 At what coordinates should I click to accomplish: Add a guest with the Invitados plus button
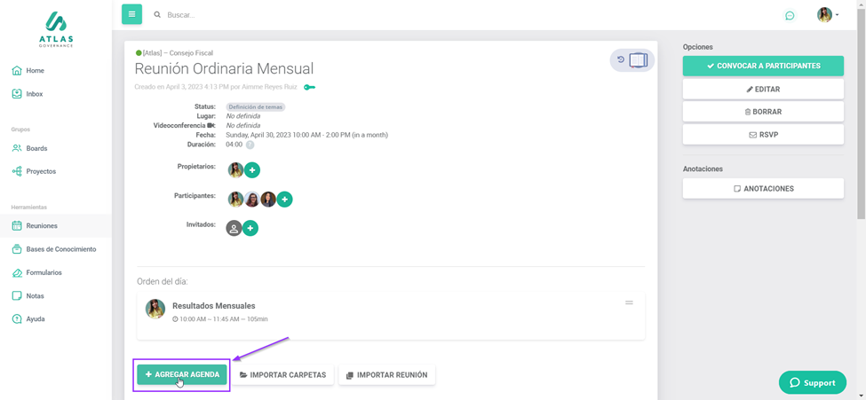(250, 228)
